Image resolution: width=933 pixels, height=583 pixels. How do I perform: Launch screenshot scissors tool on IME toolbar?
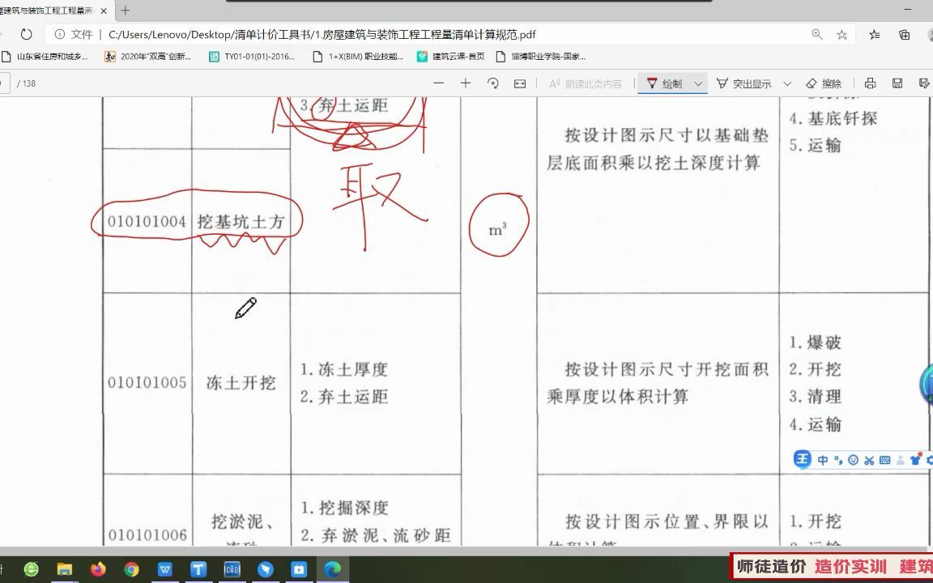click(869, 459)
